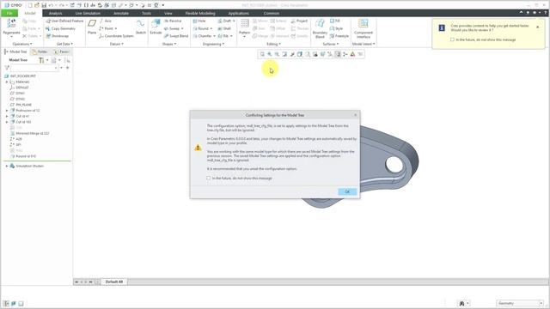
Task: Open the Applications ribbon tab
Action: pos(239,14)
